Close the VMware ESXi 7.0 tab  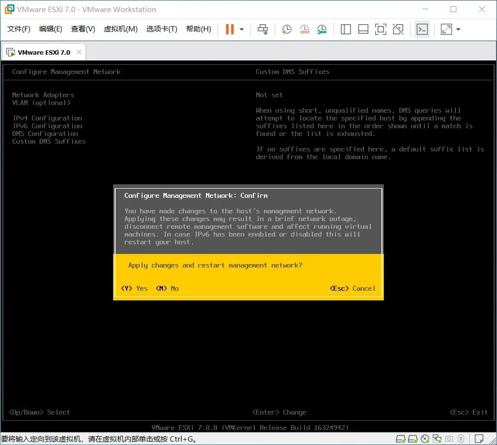(79, 52)
